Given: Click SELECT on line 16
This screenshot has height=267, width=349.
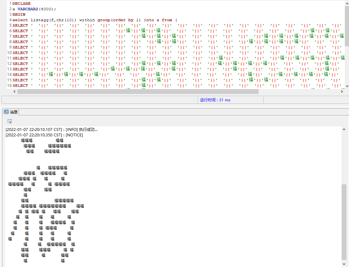Looking at the screenshot, I should [x=20, y=86].
